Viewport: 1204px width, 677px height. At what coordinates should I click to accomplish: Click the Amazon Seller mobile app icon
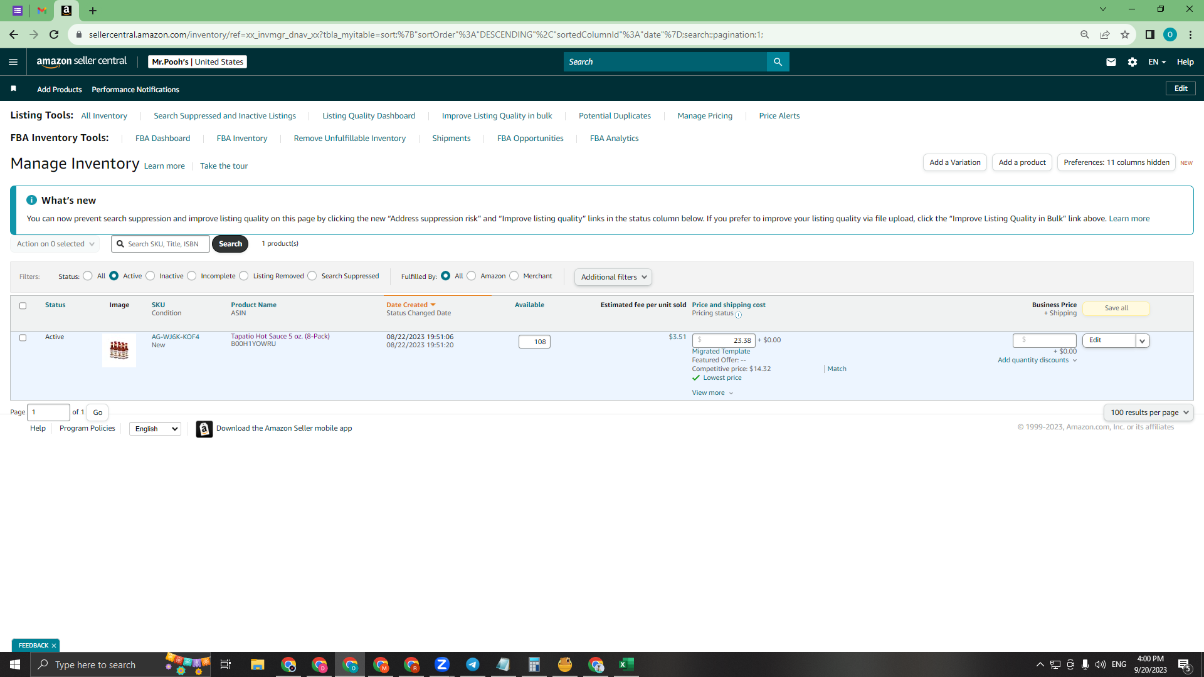(204, 429)
